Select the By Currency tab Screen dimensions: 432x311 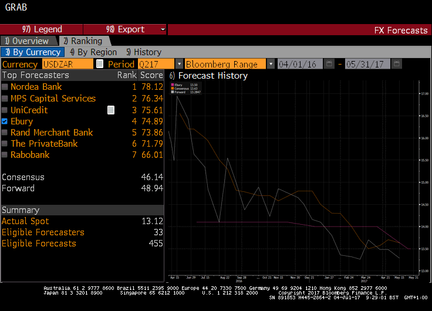[x=33, y=52]
